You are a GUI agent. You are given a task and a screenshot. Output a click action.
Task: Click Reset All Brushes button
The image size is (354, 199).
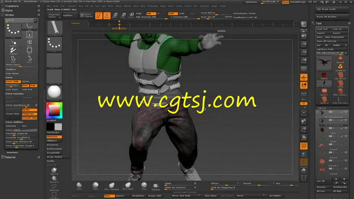click(331, 17)
